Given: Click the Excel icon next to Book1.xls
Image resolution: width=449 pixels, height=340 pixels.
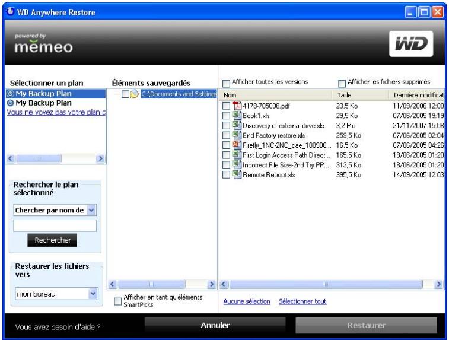Looking at the screenshot, I should pos(237,116).
